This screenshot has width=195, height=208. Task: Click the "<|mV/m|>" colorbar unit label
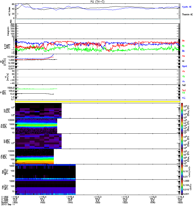190,172
